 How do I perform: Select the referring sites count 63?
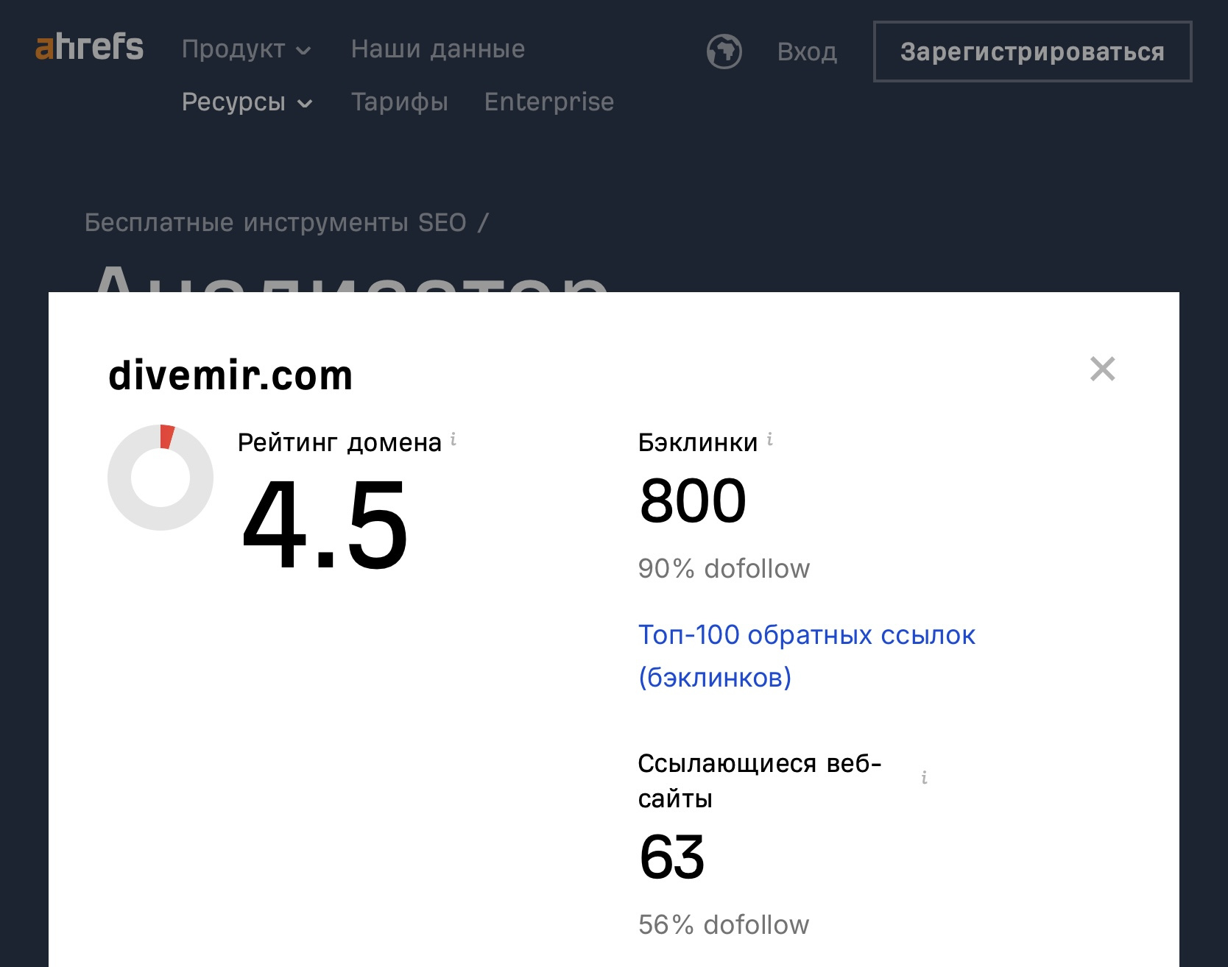671,857
